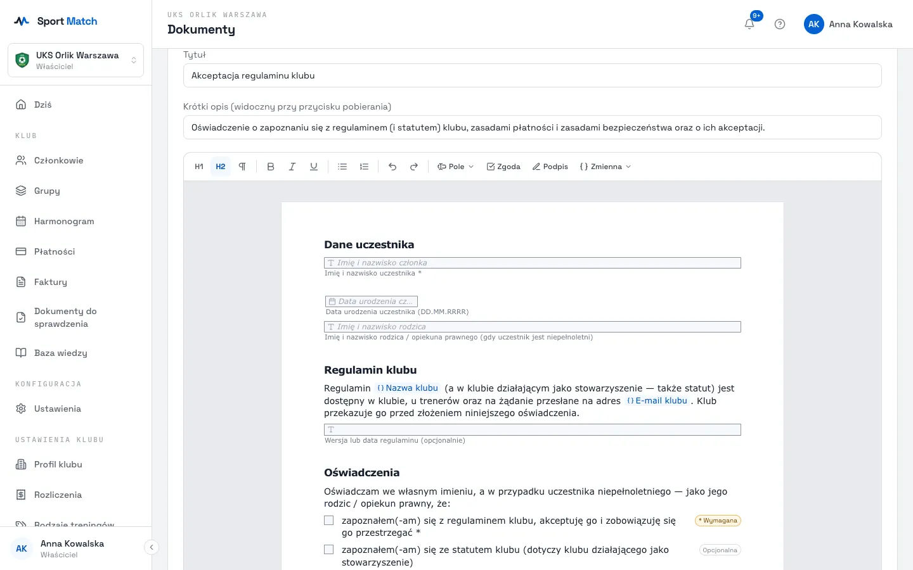Open Ustawienia settings

pos(76,408)
